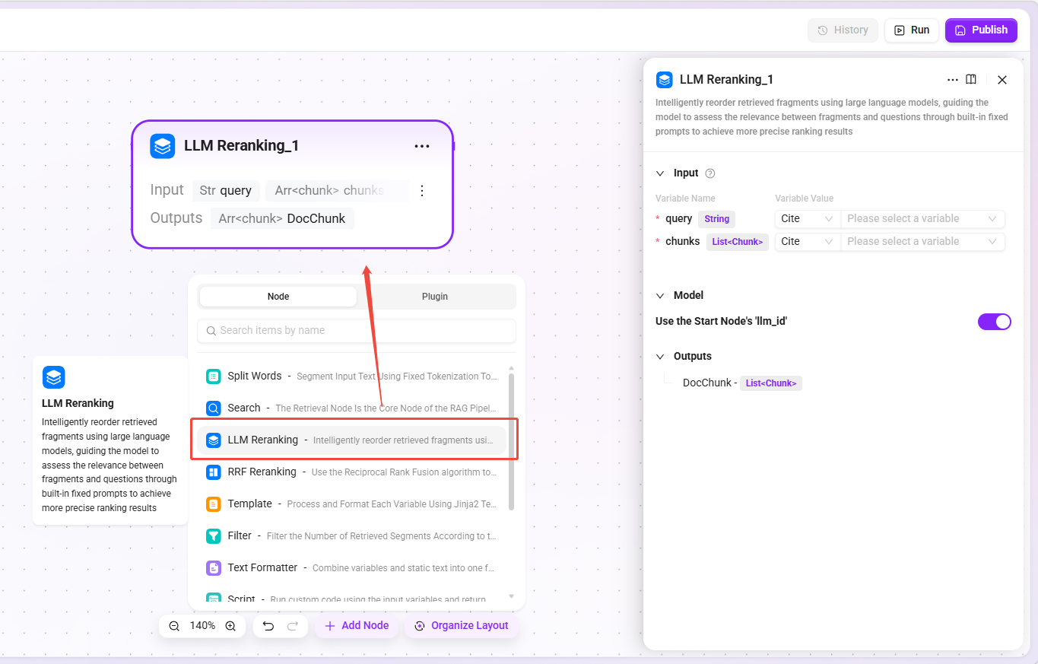Screen dimensions: 1038x664
Task: Open the Cite dropdown for query
Action: [x=807, y=218]
